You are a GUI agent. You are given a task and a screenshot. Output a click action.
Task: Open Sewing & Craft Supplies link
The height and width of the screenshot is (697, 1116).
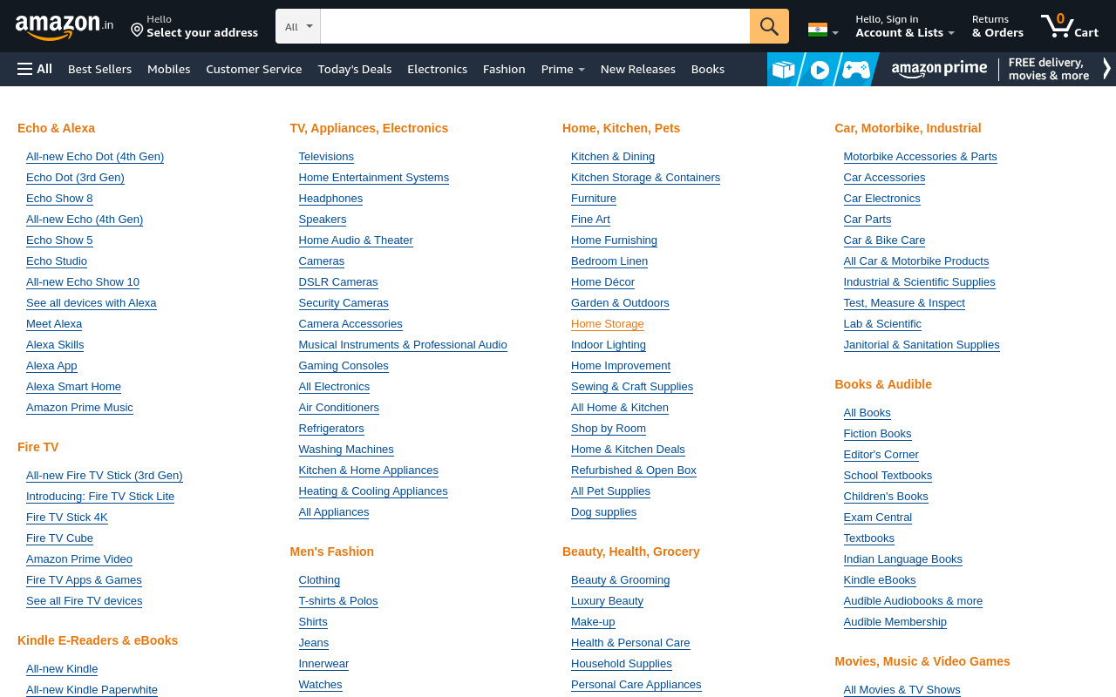click(632, 387)
